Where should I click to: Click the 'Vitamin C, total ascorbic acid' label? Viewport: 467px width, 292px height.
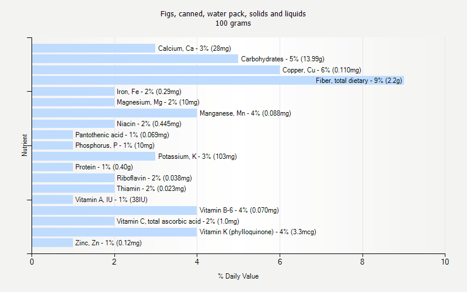click(x=158, y=221)
